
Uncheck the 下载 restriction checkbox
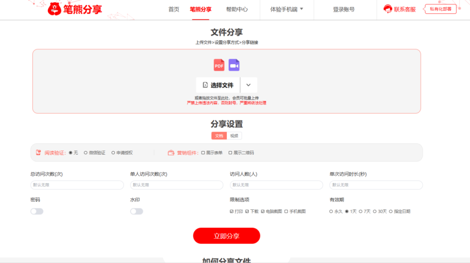(247, 212)
